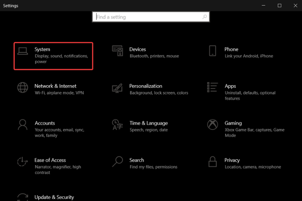Open the Phone icon

coord(213,51)
